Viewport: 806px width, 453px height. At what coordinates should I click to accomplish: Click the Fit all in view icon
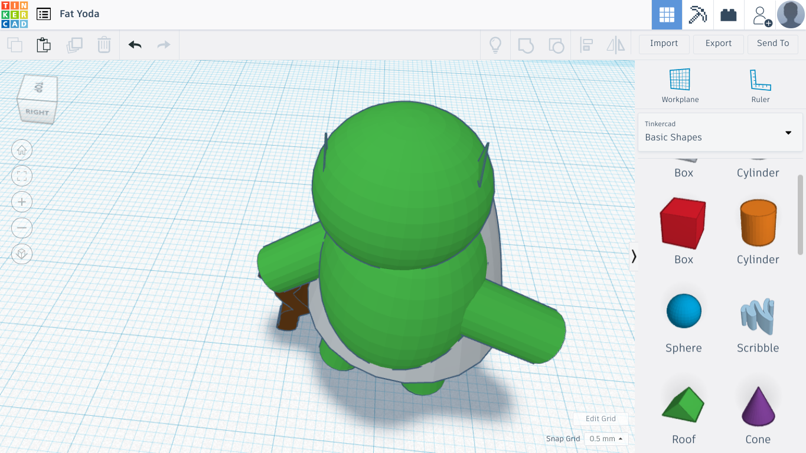coord(22,176)
